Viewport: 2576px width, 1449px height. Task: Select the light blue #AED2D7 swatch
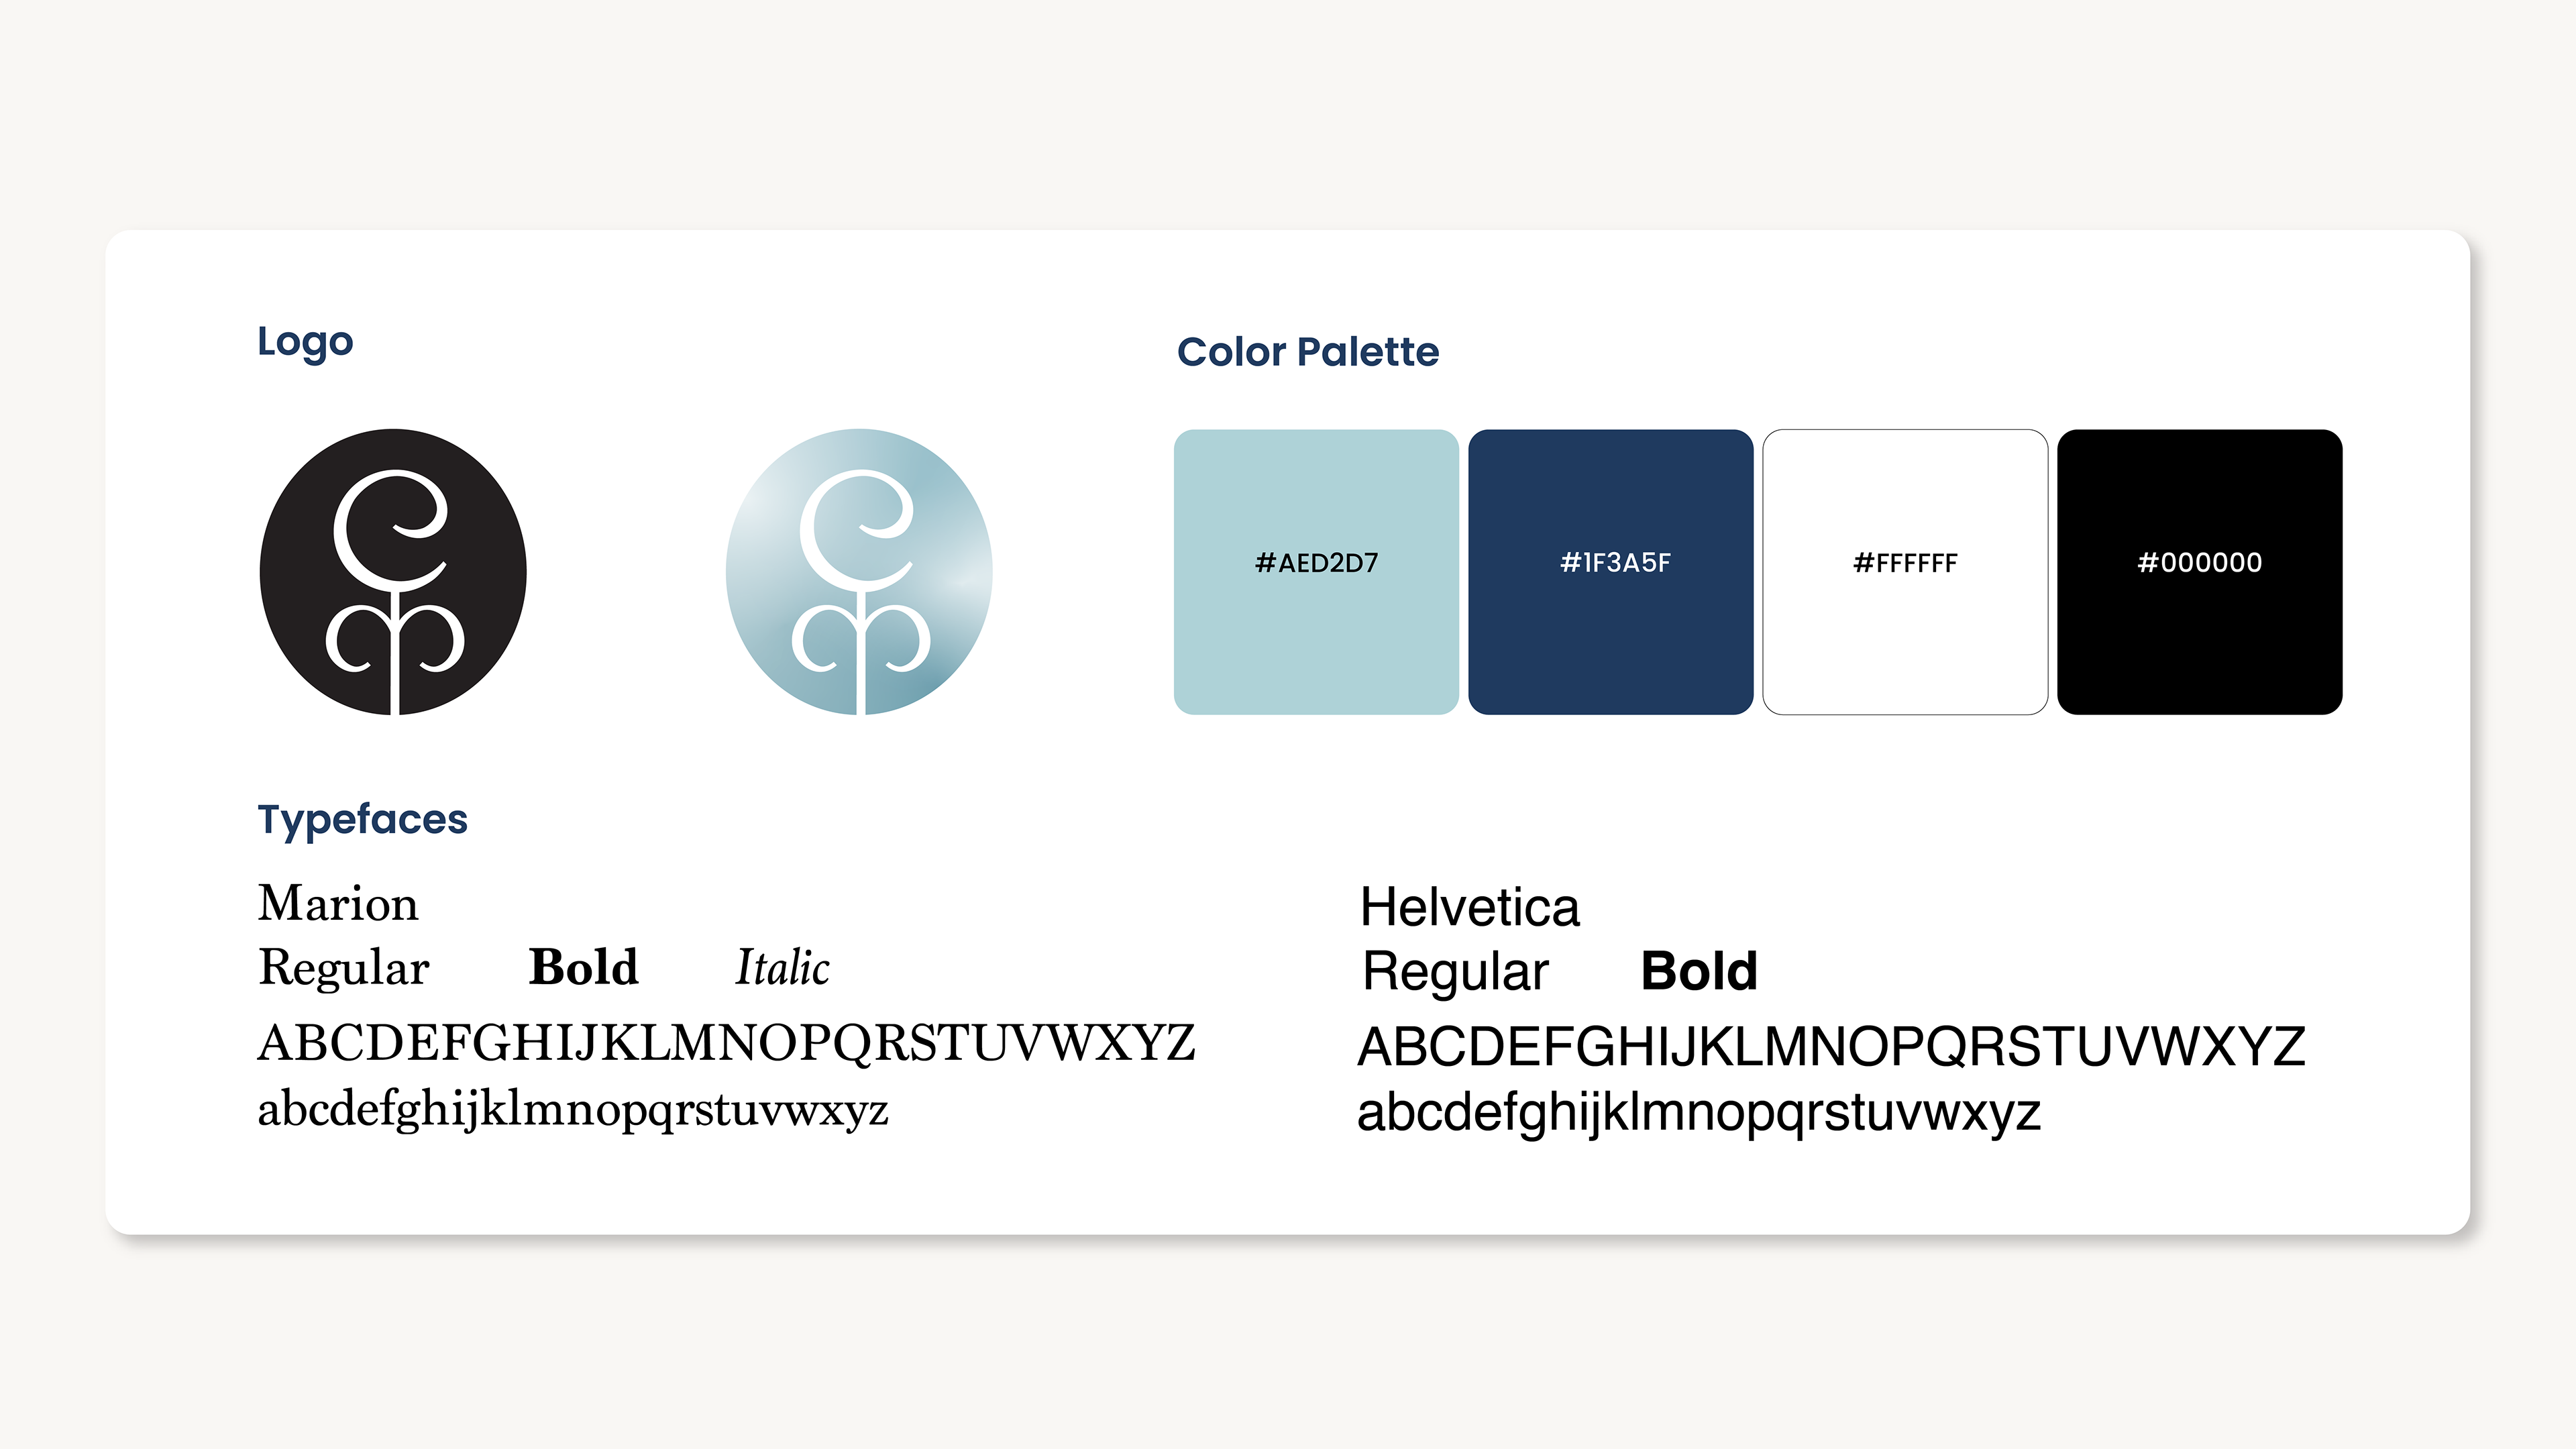pyautogui.click(x=1316, y=572)
